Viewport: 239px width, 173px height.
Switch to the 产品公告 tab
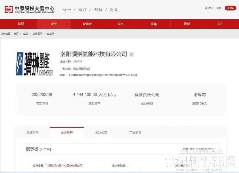(x=135, y=132)
